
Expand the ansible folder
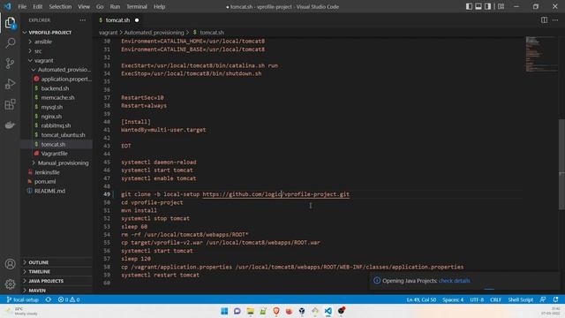43,42
